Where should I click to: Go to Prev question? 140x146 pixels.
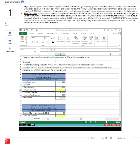point(92,138)
